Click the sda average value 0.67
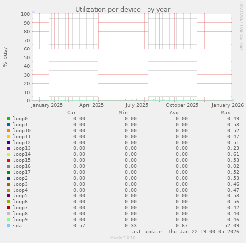This screenshot has height=243, width=246. click(182, 226)
